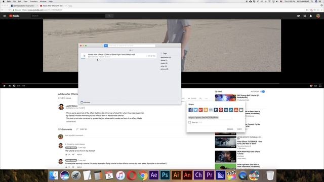Toggle theater mode on player
The image size is (324, 182).
pos(315,86)
